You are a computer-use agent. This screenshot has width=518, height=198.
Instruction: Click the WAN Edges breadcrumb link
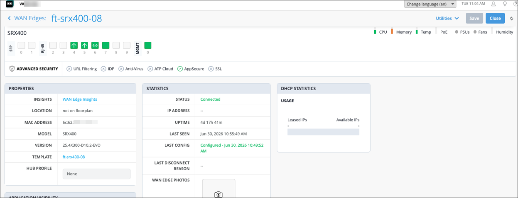(30, 18)
